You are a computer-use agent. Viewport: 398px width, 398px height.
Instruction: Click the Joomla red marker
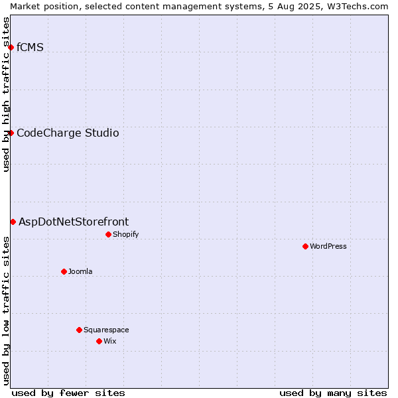click(64, 271)
